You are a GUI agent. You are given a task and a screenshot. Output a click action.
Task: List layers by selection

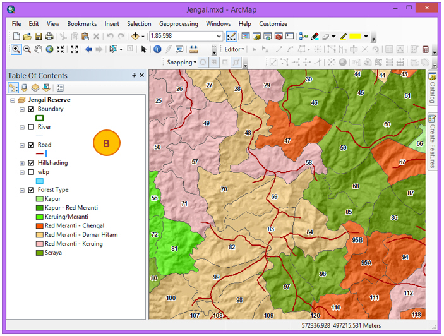(x=46, y=88)
